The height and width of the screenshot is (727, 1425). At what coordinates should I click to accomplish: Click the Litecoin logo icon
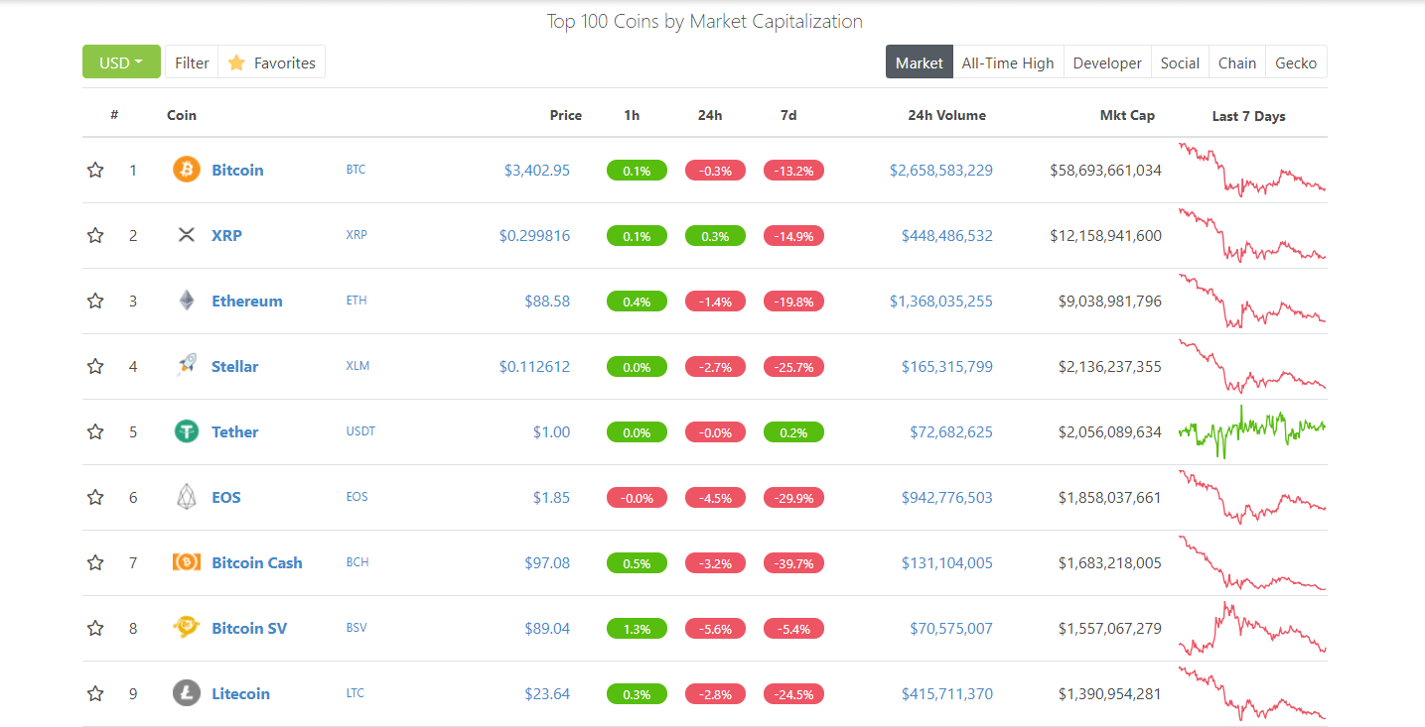[x=187, y=693]
